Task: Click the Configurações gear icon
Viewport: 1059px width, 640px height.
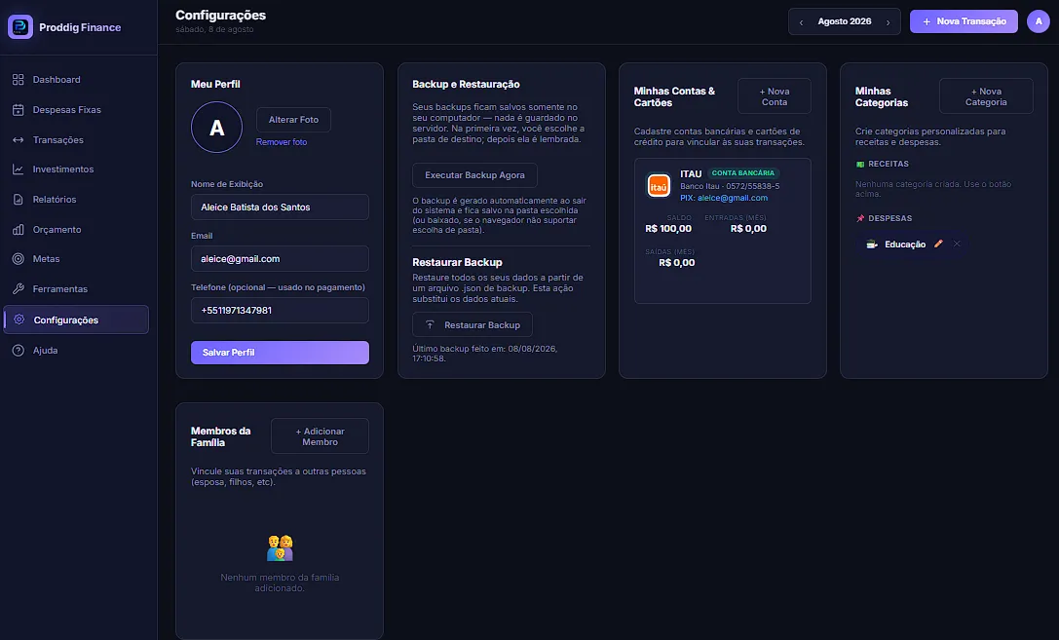Action: 19,320
